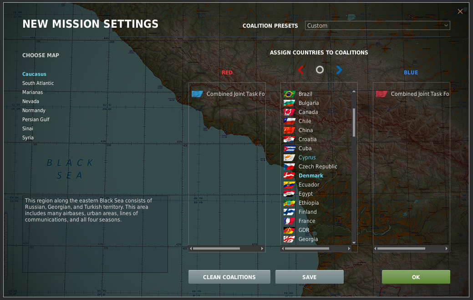Screen dimensions: 473x300
Task: Select the Georgia country name
Action: point(308,239)
